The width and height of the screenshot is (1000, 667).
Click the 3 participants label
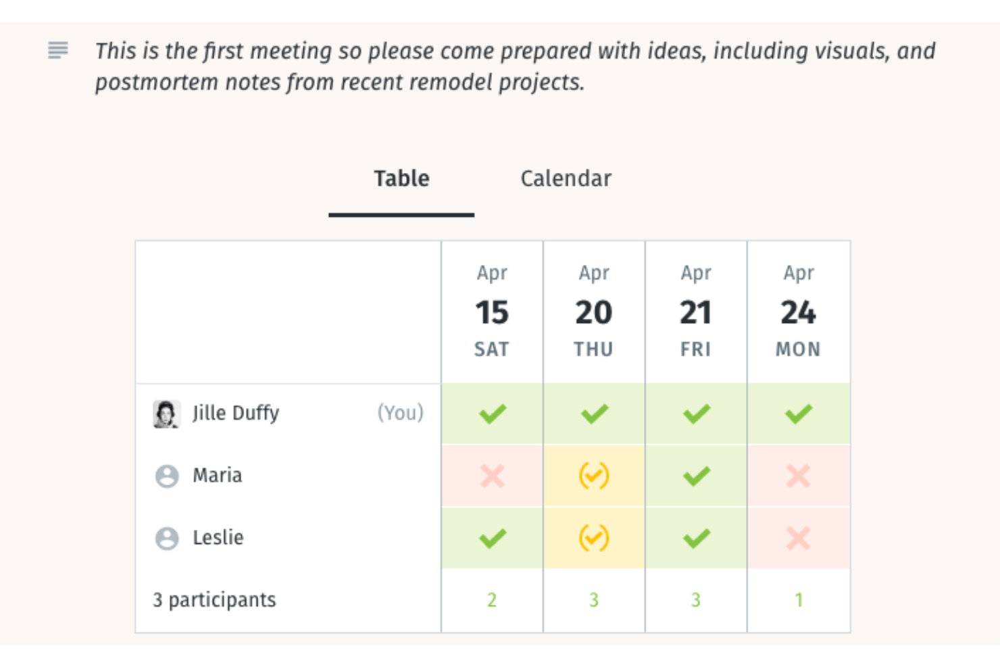(x=214, y=599)
